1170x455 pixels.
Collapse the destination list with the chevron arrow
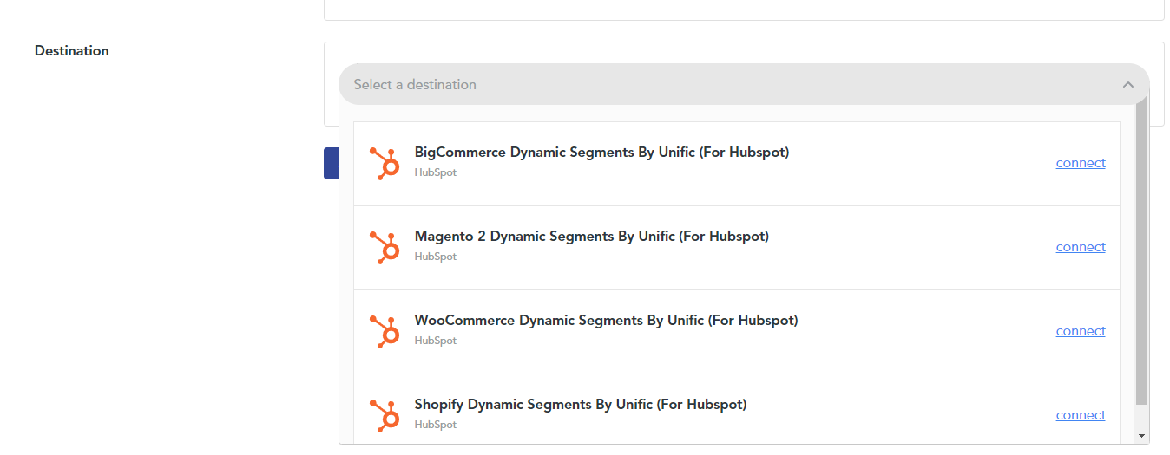(1128, 85)
